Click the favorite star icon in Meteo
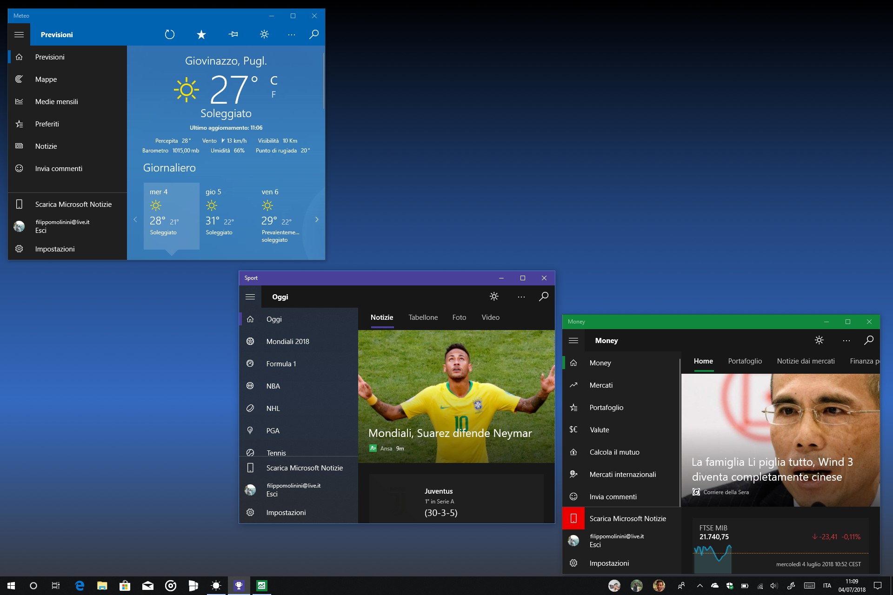893x595 pixels. pos(201,34)
